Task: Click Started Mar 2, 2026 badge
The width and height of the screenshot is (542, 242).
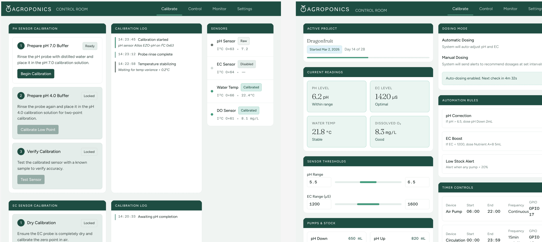Action: pos(325,49)
